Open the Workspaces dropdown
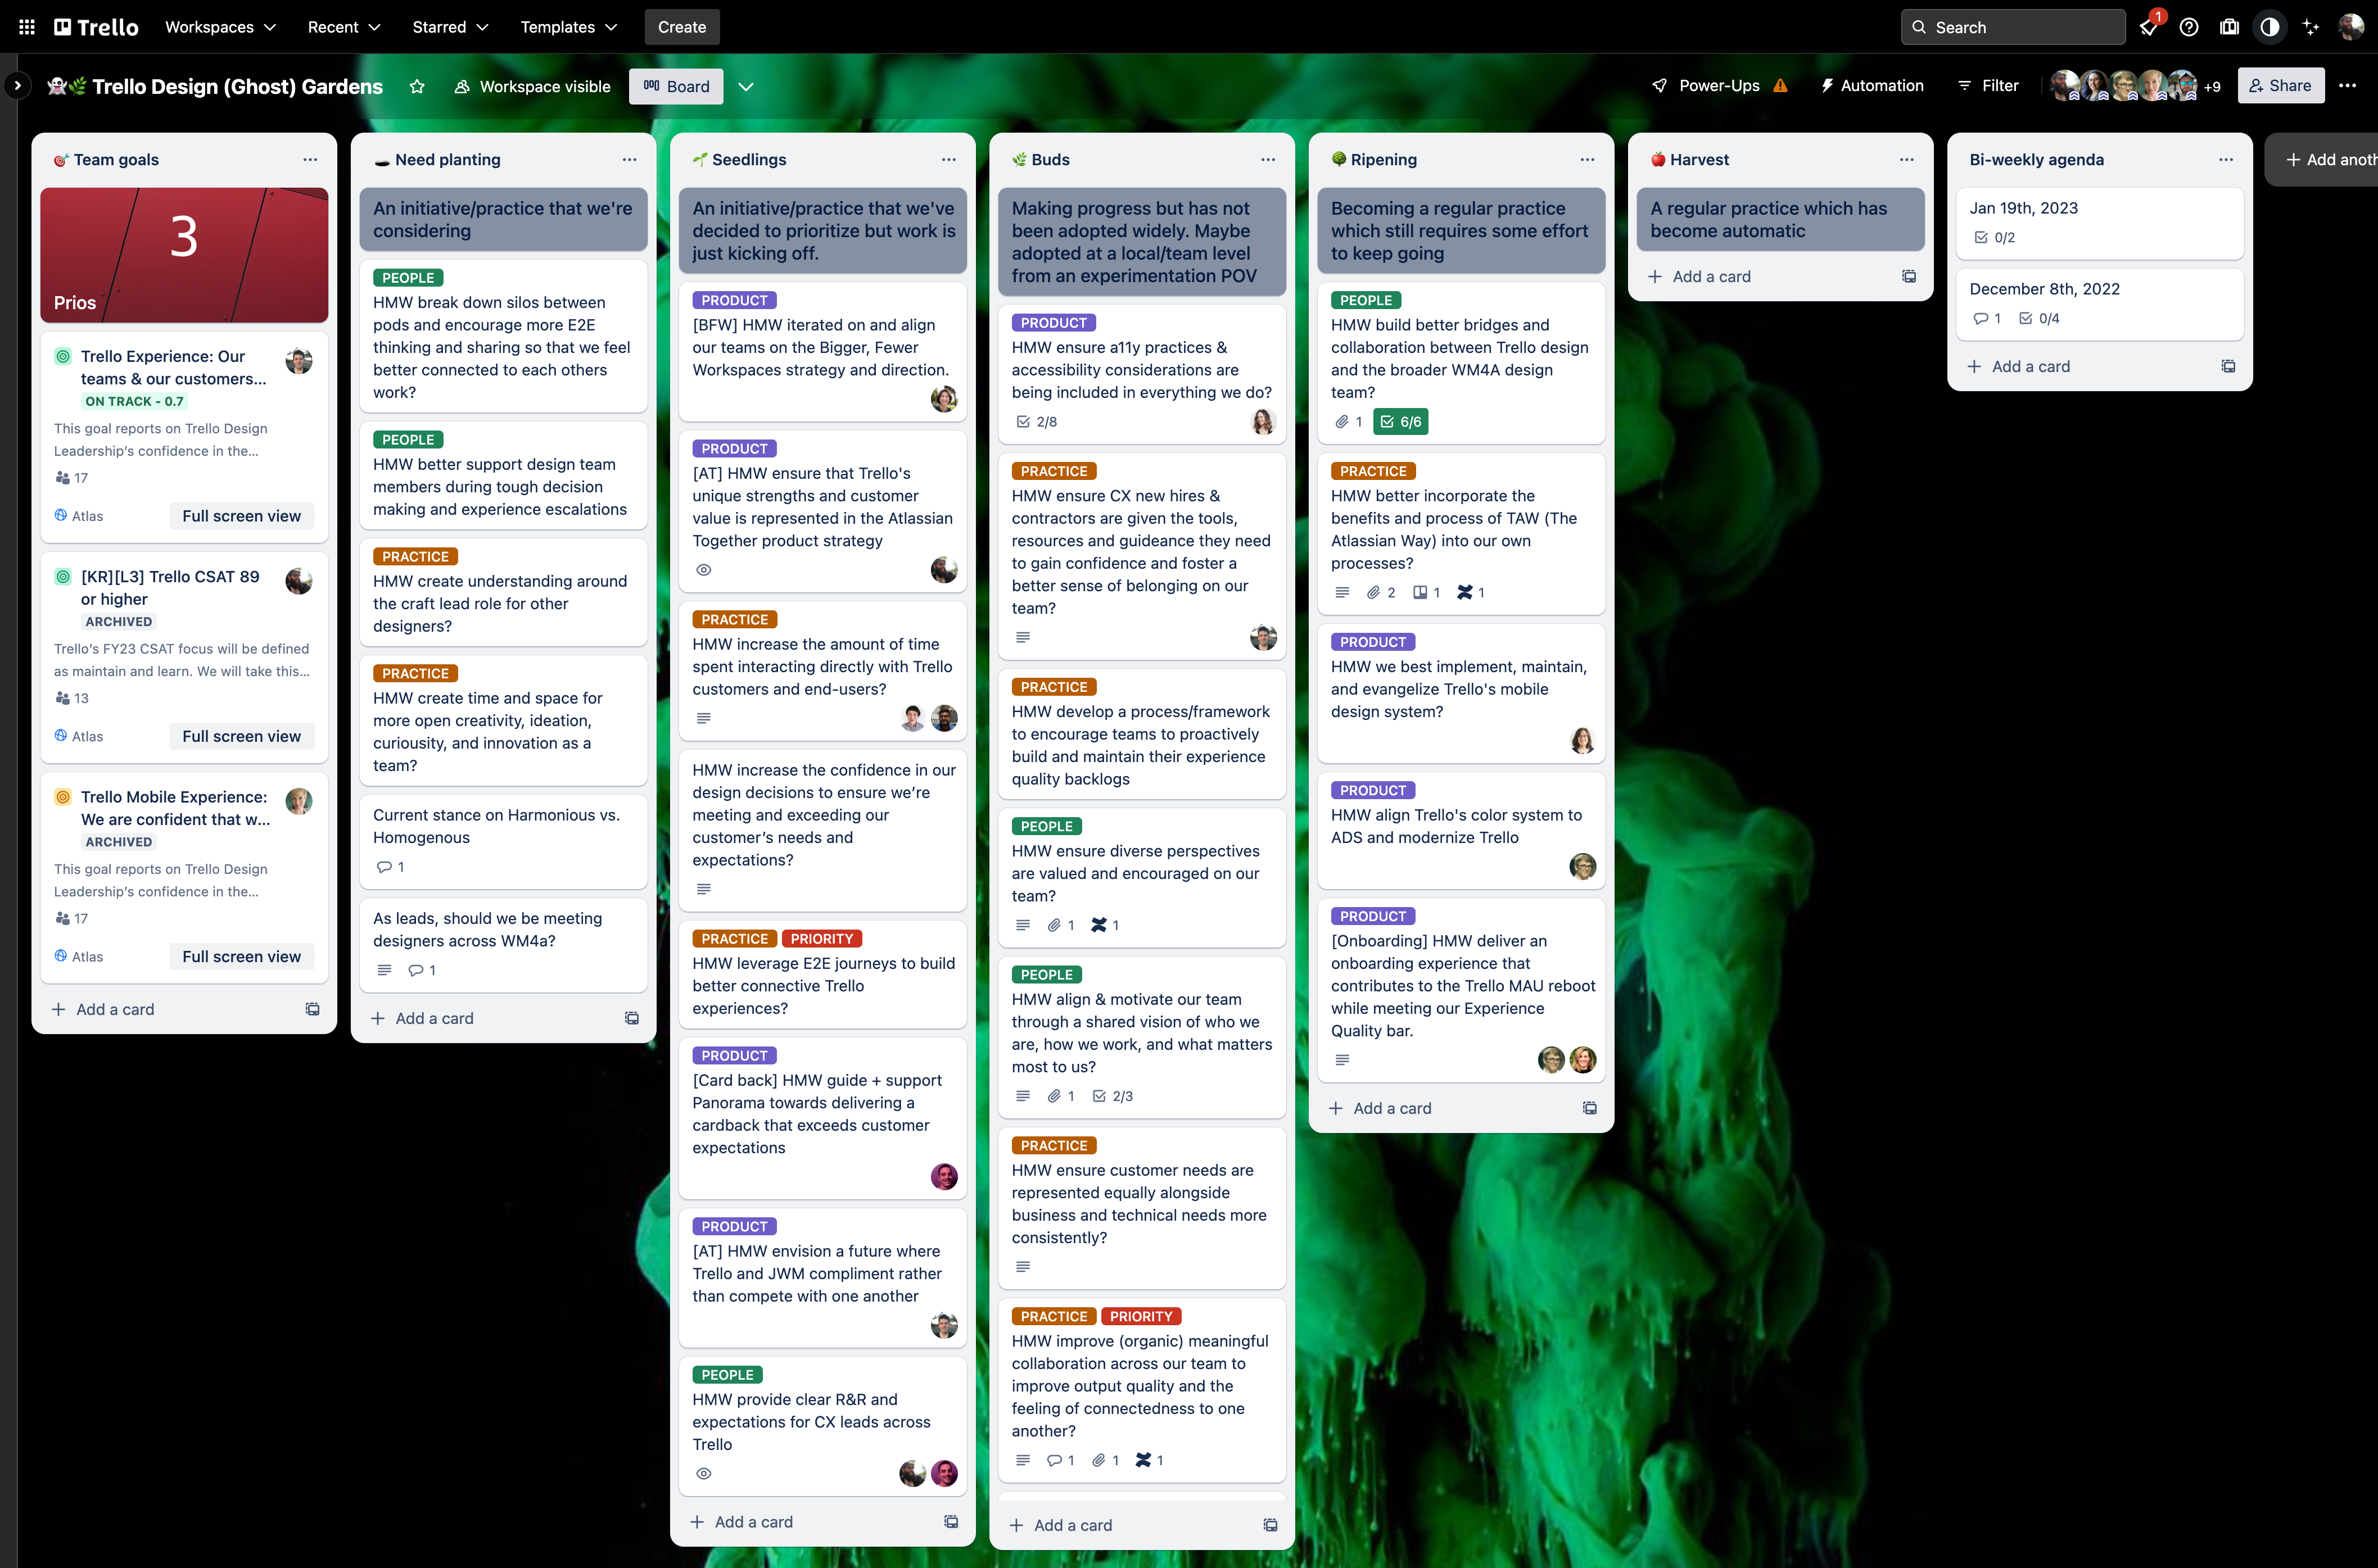The image size is (2378, 1568). (x=220, y=27)
